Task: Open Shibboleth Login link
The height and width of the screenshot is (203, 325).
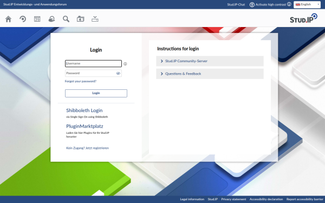Action: point(84,110)
